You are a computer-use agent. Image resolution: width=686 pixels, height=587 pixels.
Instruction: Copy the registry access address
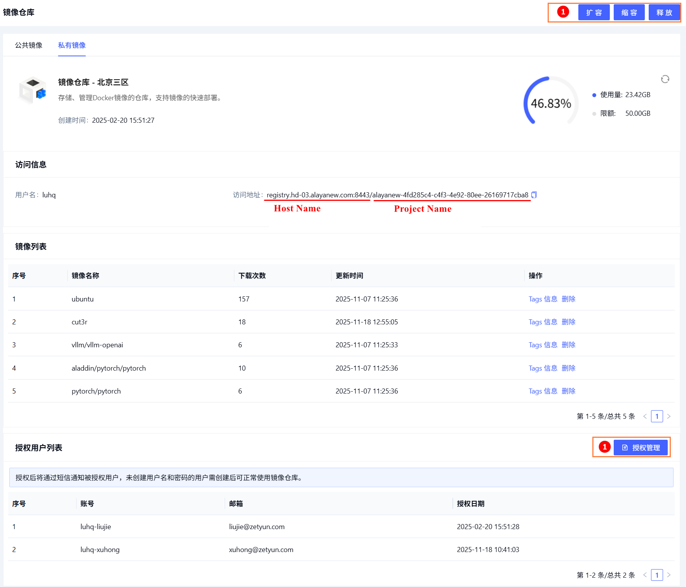tap(534, 195)
